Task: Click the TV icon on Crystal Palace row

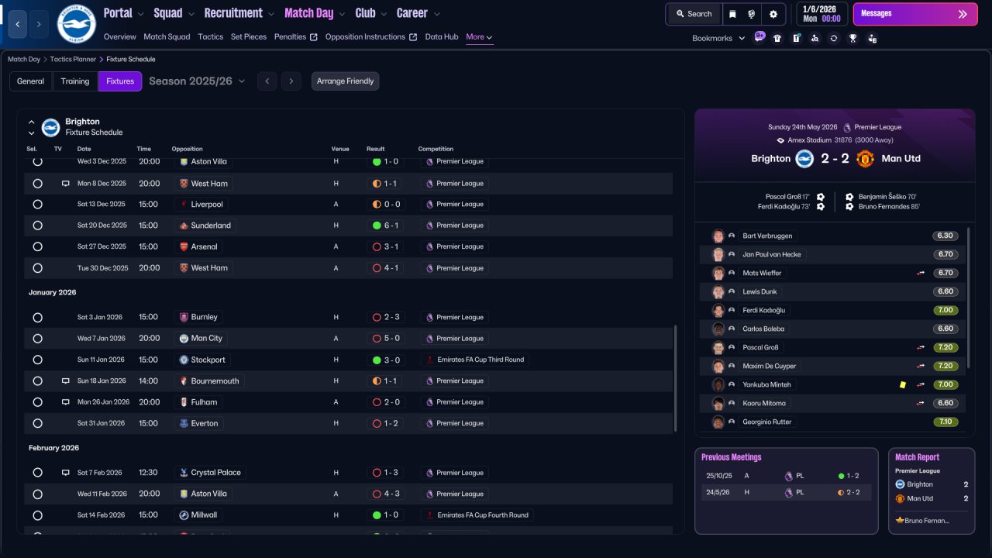Action: pos(66,473)
